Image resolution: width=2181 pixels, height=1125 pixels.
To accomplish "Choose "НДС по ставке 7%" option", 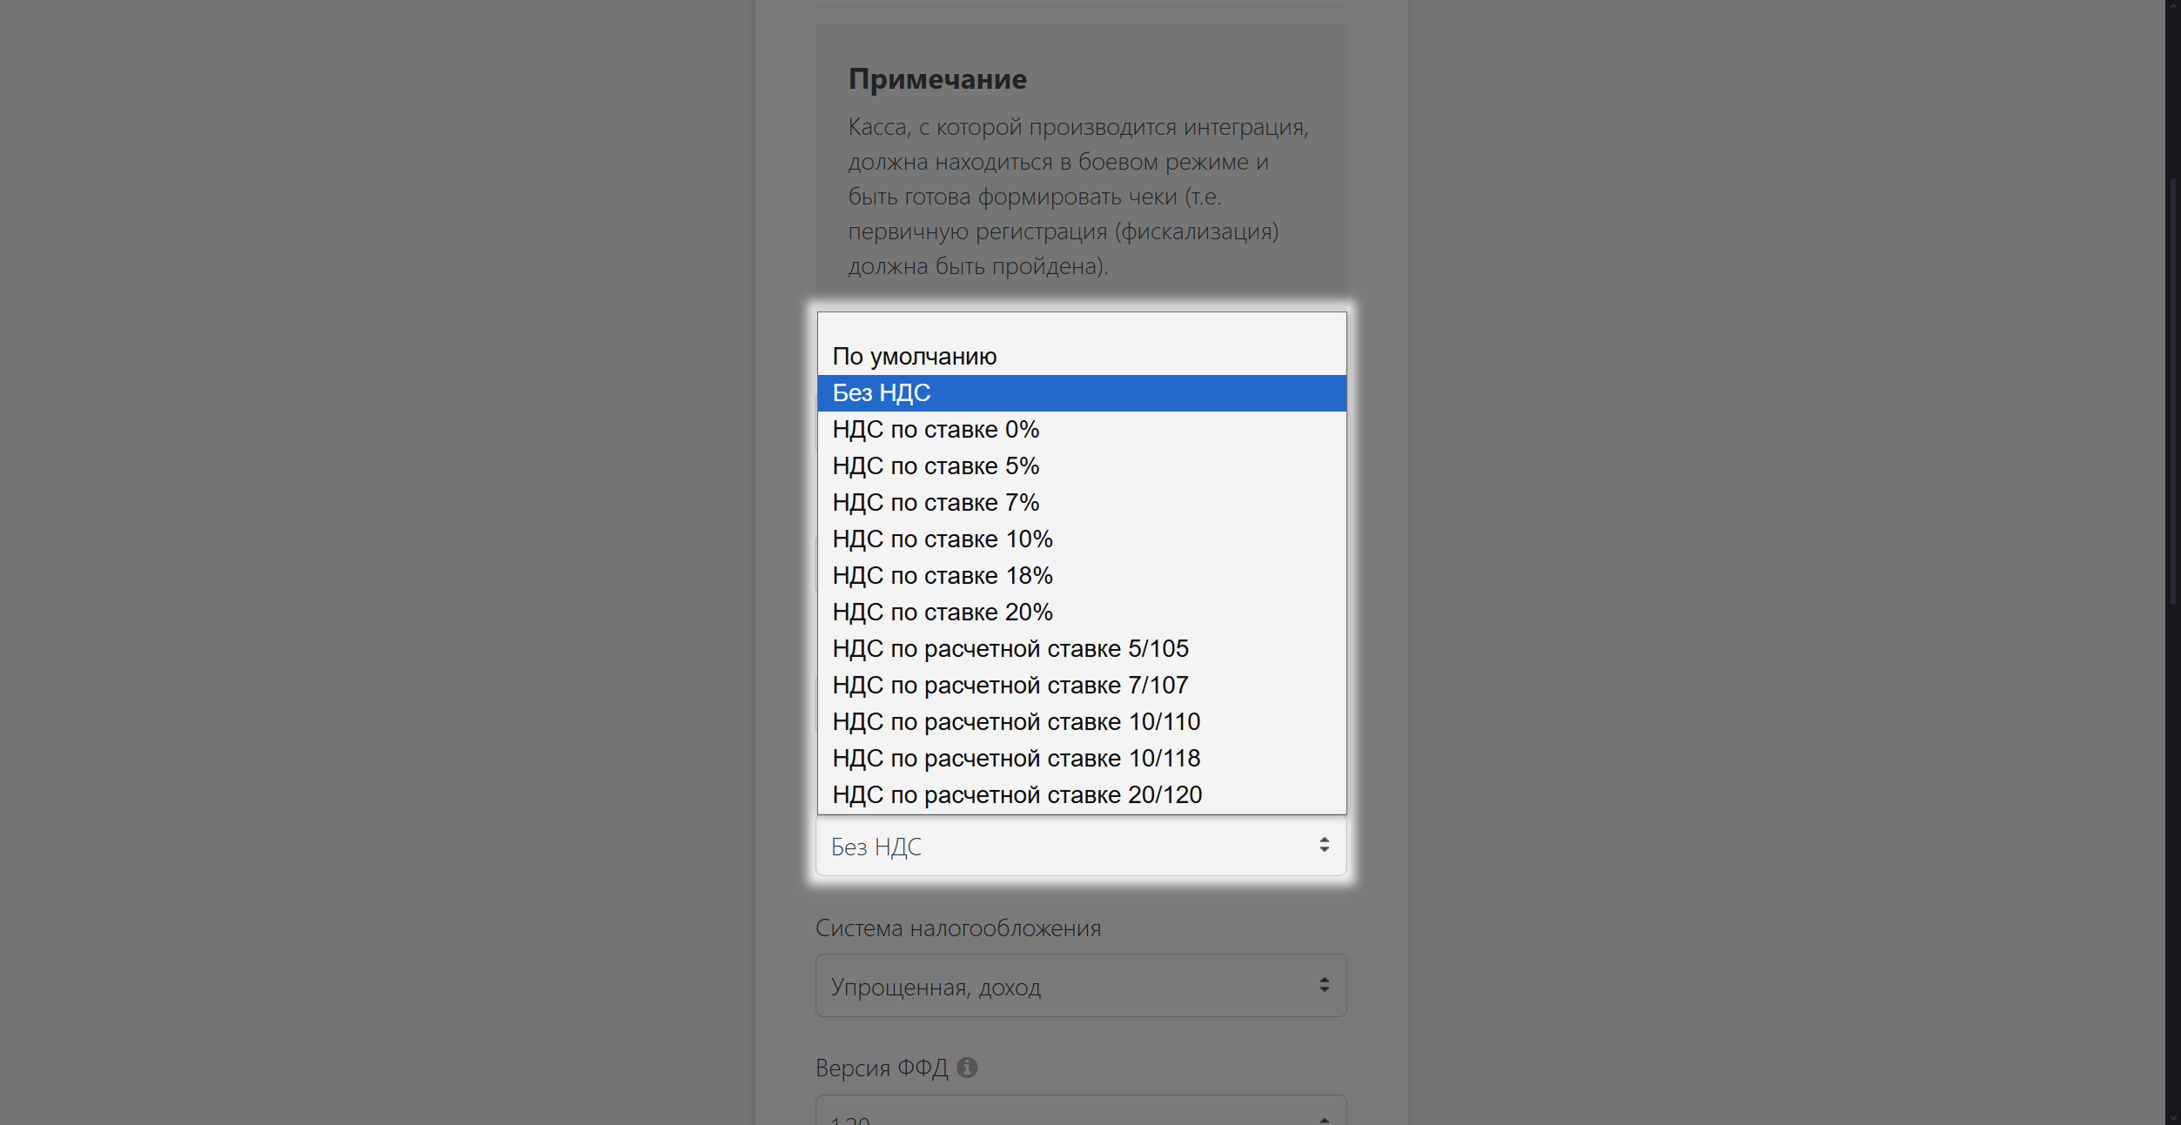I will (x=936, y=503).
